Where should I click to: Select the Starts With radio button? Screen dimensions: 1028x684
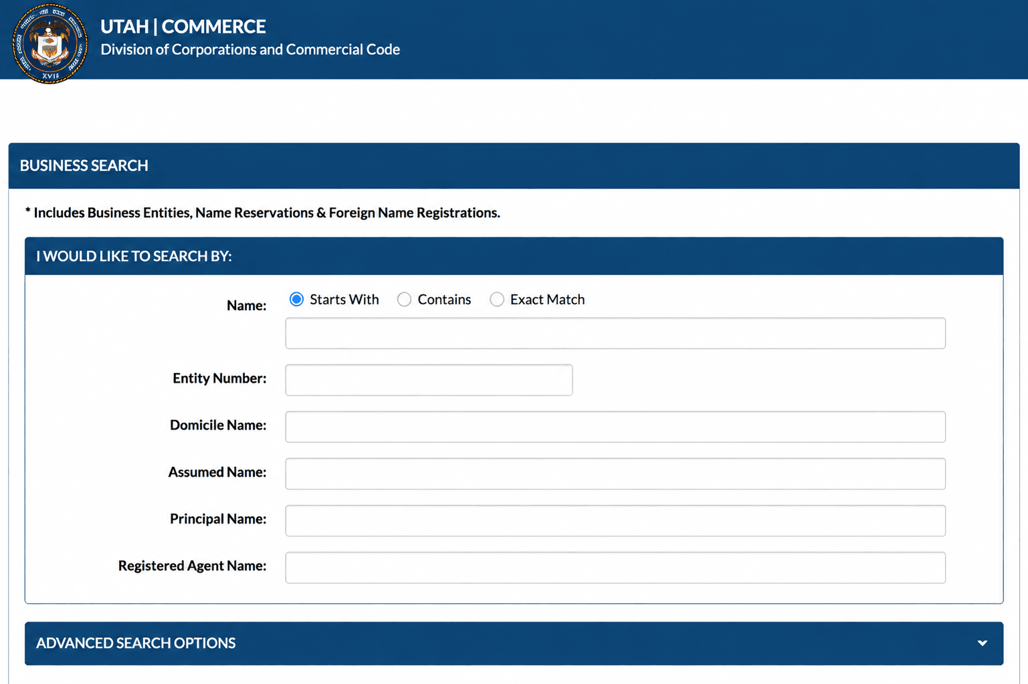tap(296, 300)
